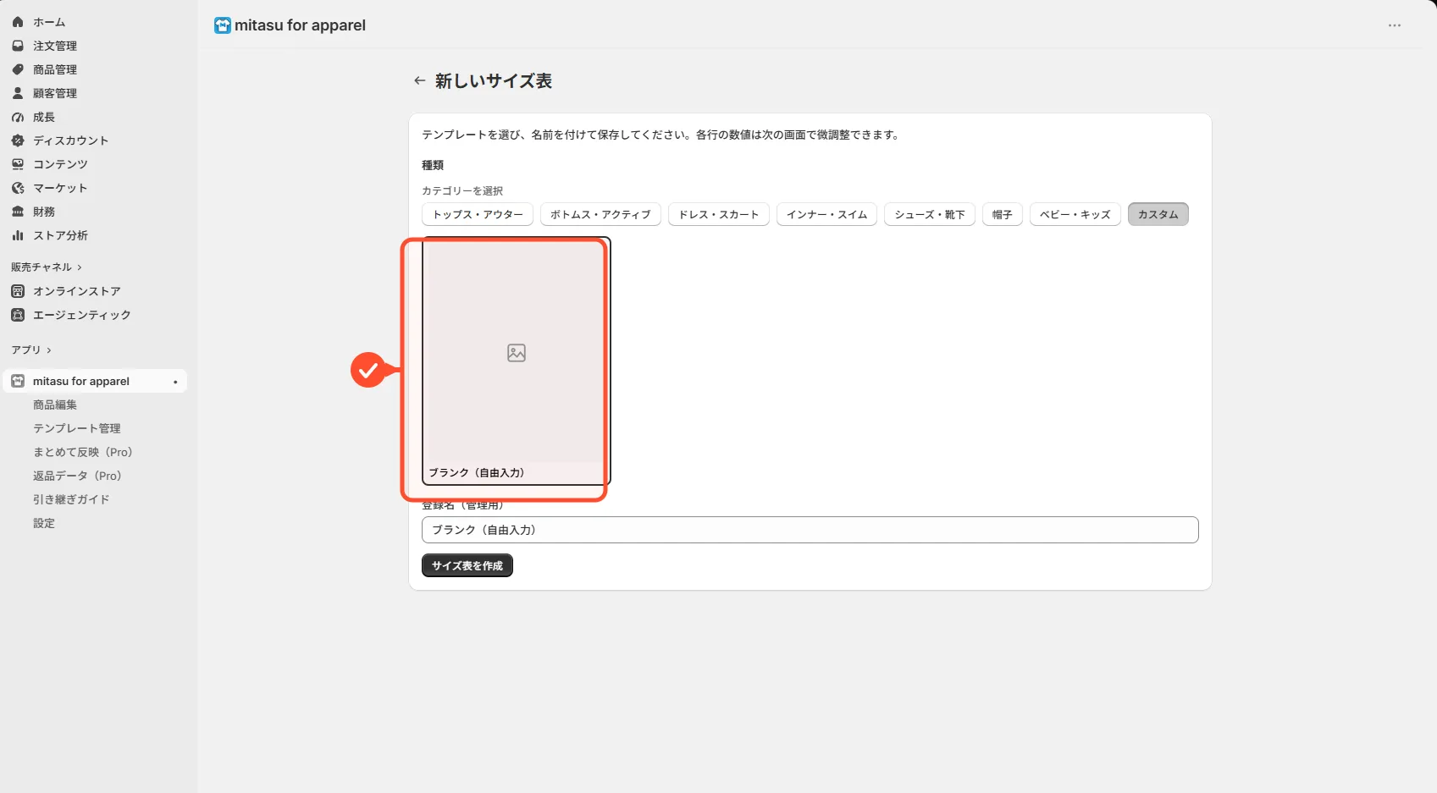Click the Home house icon in sidebar
The width and height of the screenshot is (1437, 793).
point(18,22)
